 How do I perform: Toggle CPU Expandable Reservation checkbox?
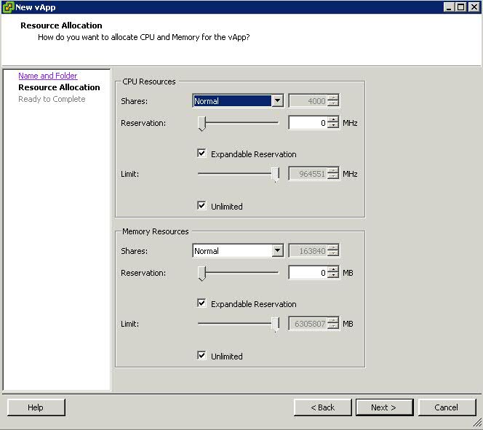click(201, 153)
